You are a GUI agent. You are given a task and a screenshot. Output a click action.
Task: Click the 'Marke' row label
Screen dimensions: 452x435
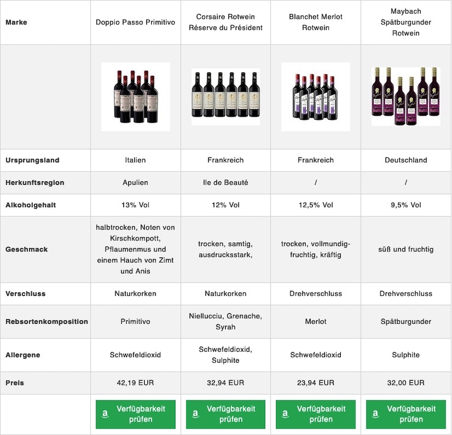16,22
